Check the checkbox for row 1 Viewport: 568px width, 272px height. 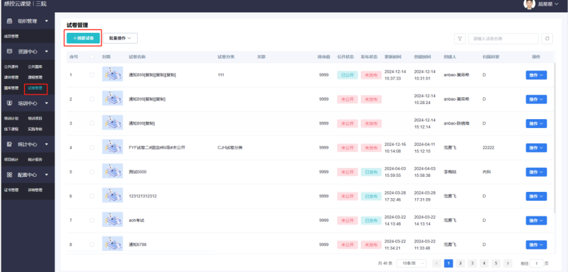pos(92,75)
